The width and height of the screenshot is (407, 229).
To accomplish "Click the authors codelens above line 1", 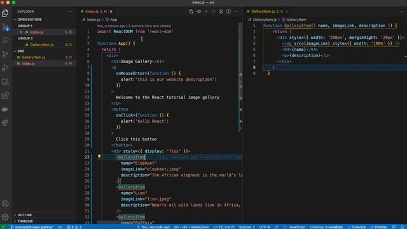I will tap(134, 25).
